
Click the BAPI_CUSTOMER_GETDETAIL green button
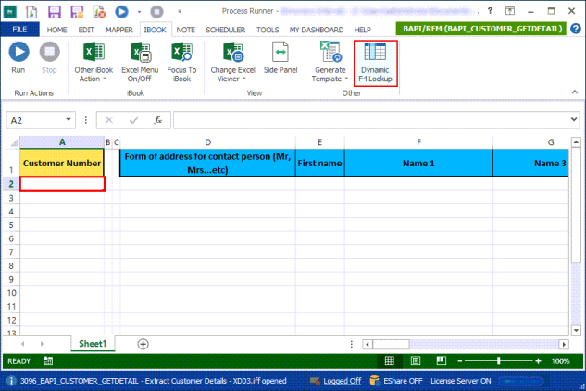point(481,29)
